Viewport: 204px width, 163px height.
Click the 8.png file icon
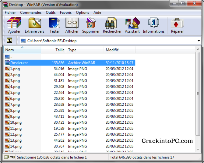7,111
